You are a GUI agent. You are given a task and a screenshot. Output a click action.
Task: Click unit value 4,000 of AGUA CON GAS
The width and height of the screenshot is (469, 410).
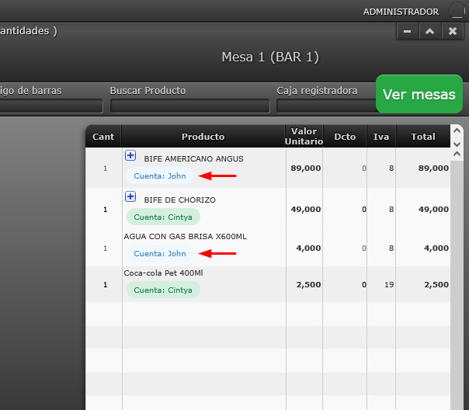308,248
